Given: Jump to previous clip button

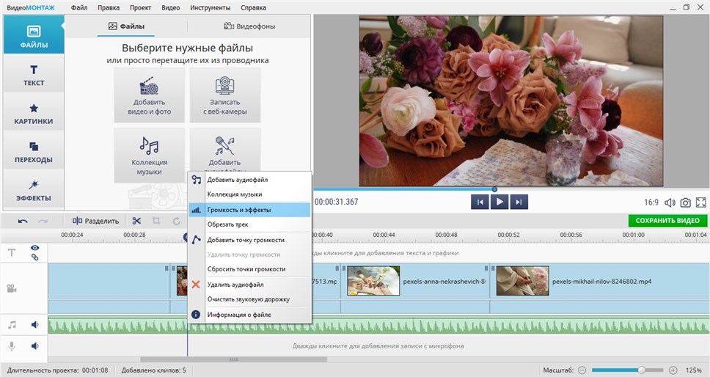Looking at the screenshot, I should click(x=480, y=202).
